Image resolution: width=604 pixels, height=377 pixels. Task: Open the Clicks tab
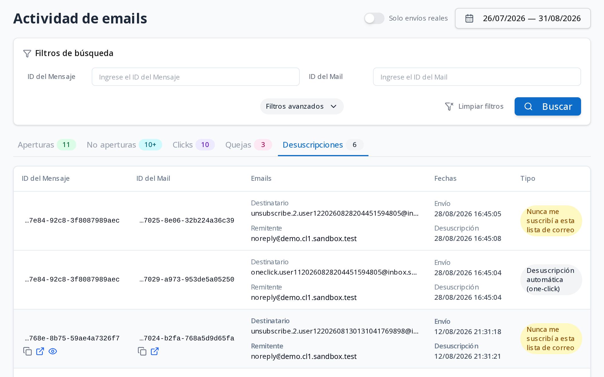point(193,145)
